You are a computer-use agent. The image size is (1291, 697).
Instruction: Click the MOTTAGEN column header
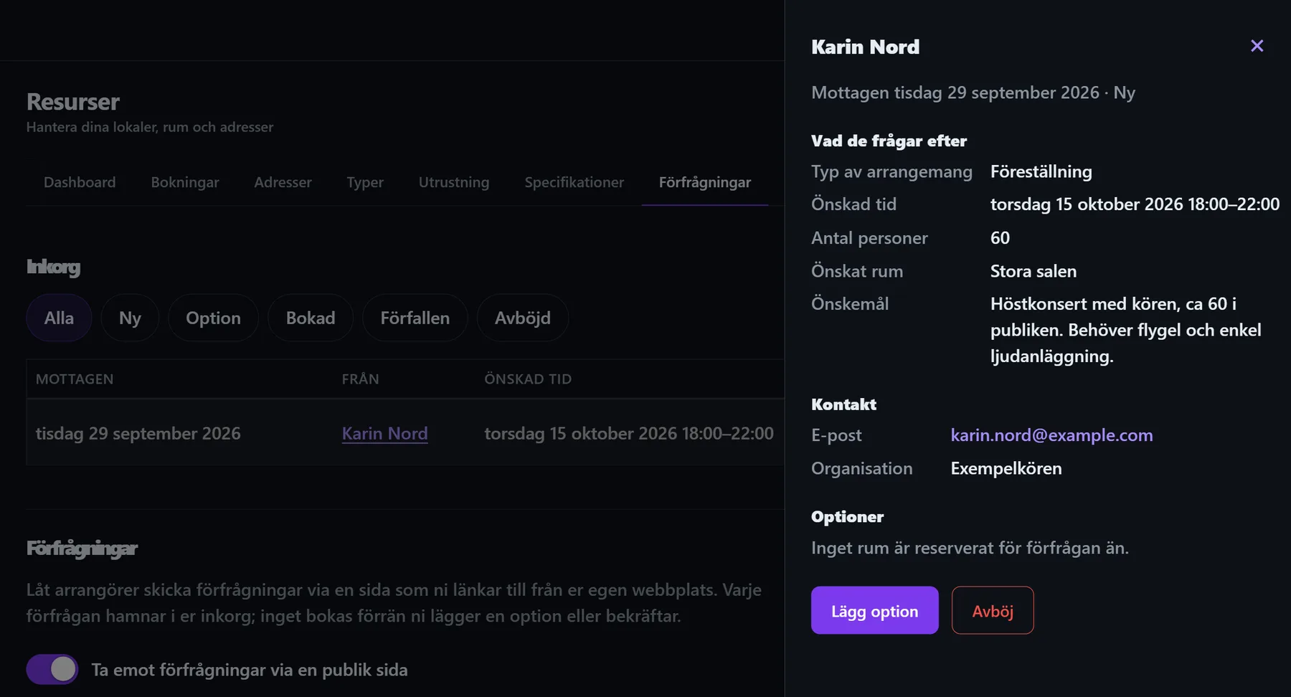[x=75, y=379]
